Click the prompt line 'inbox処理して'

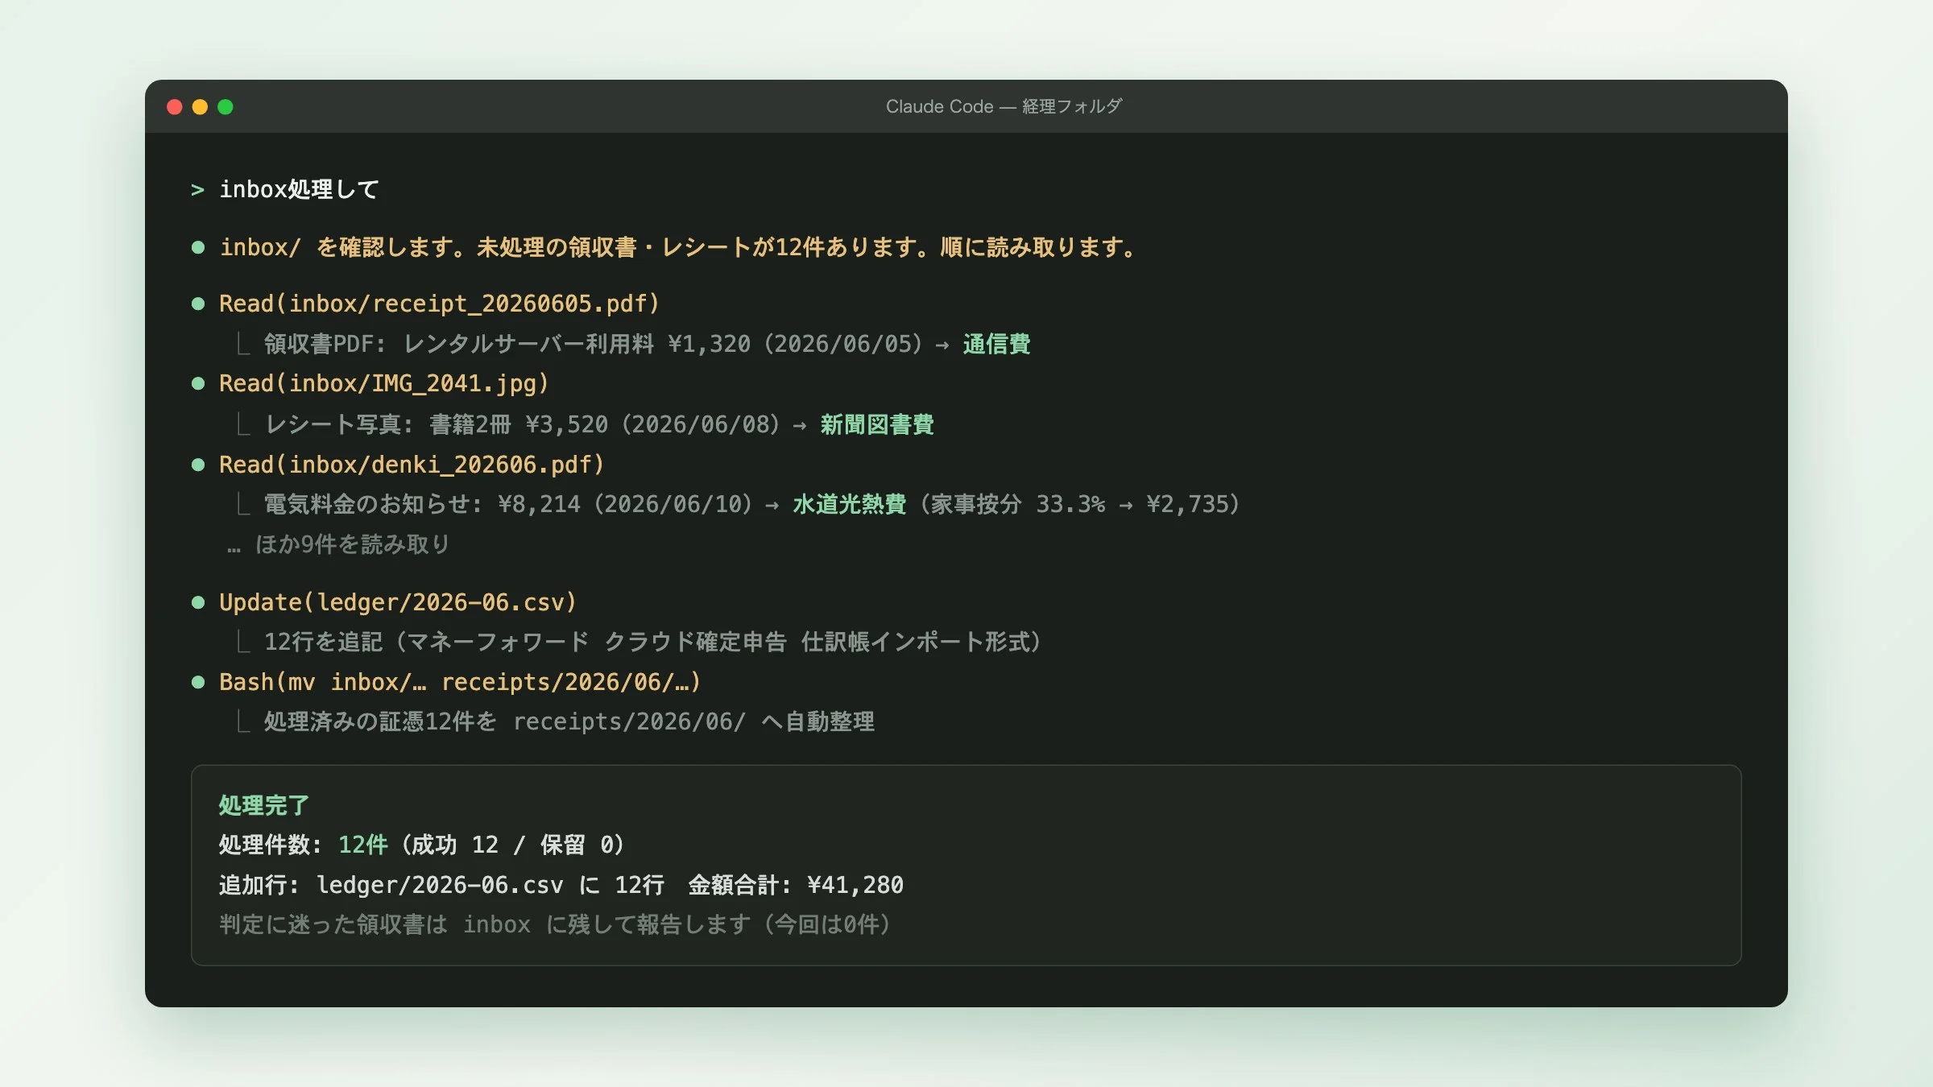point(299,189)
